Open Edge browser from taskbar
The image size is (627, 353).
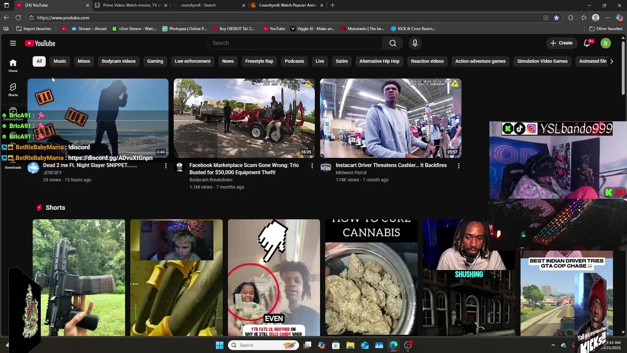(393, 345)
